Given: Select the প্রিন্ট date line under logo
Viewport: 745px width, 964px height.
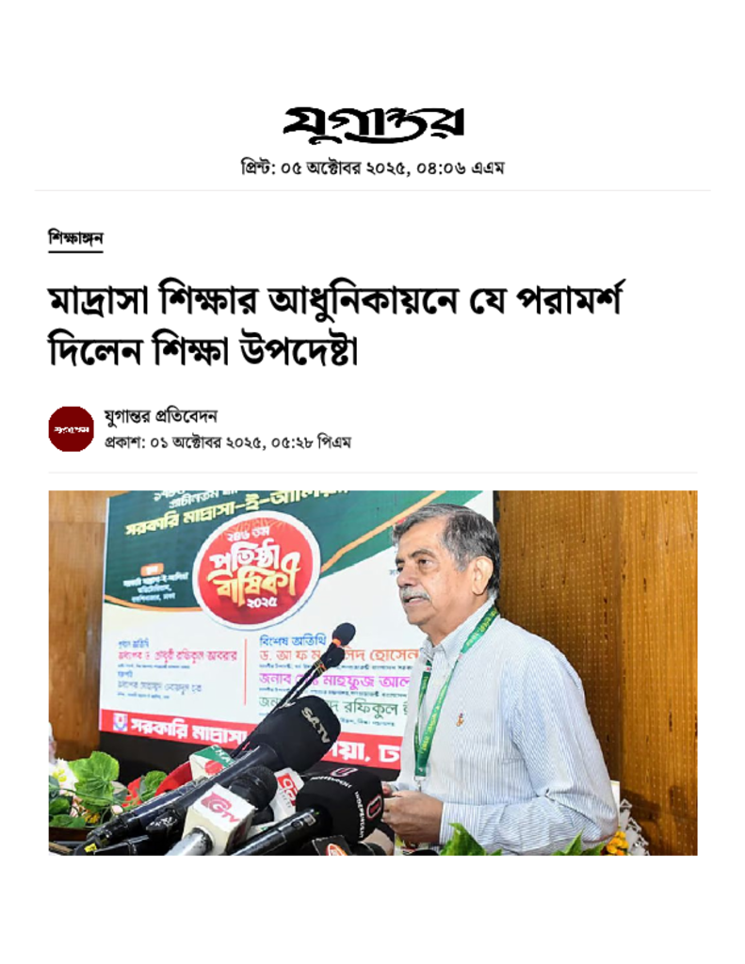Looking at the screenshot, I should click(x=372, y=168).
